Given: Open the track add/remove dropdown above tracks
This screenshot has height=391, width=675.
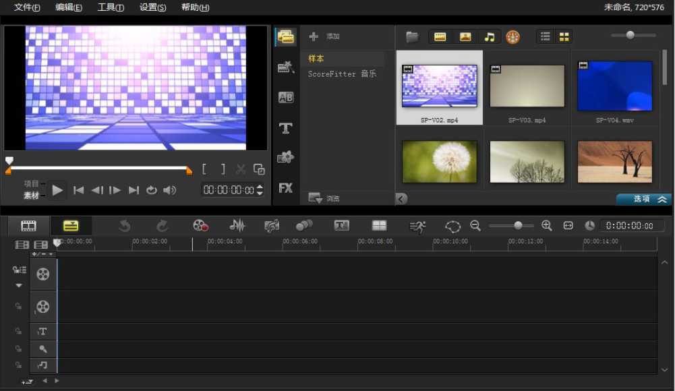Looking at the screenshot, I should click(x=42, y=254).
